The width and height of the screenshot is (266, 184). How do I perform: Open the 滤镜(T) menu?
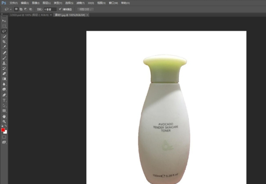click(80, 3)
